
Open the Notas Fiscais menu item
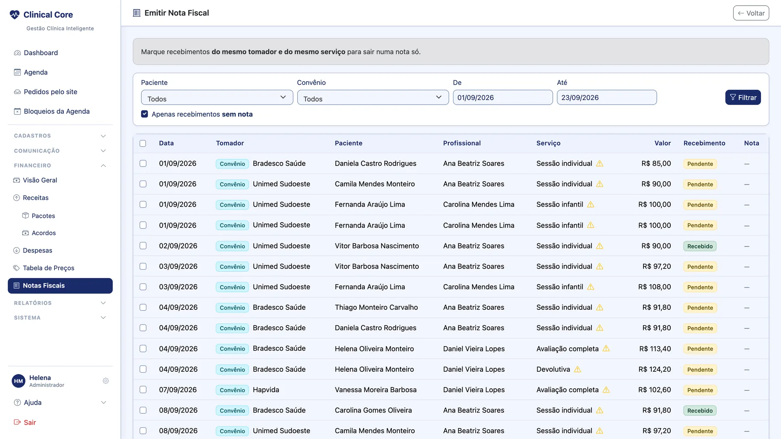(x=60, y=286)
